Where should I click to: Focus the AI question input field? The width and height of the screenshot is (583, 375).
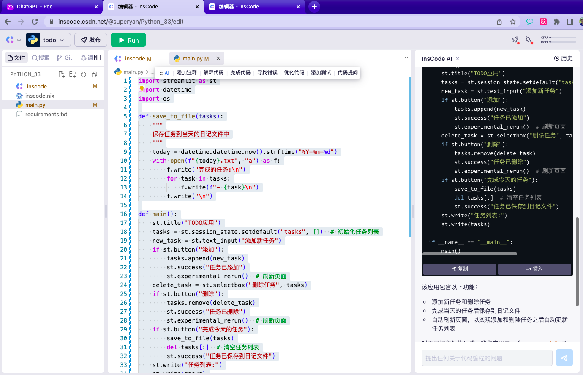487,358
